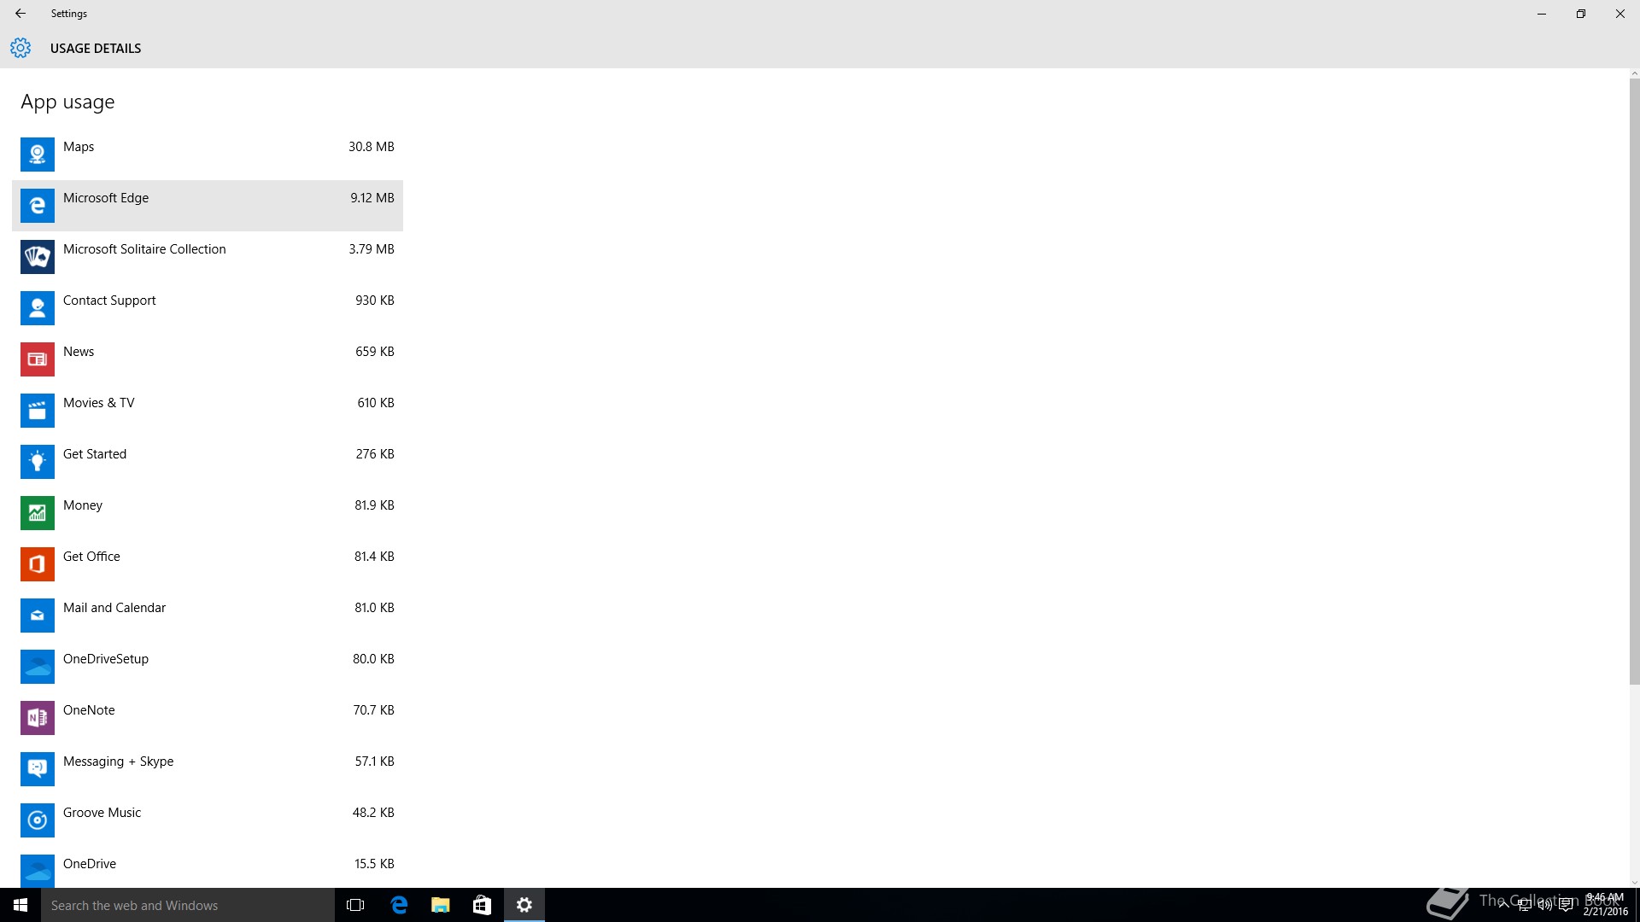
Task: Select the Mail and Calendar entry
Action: click(x=207, y=615)
